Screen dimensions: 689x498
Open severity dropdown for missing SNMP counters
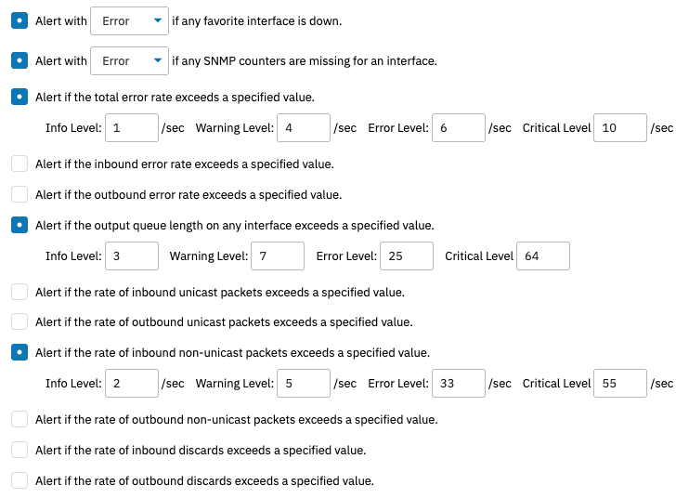130,60
